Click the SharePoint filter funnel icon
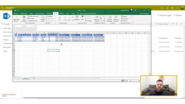Image resolution: width=185 pixels, height=104 pixels. click(x=173, y=24)
